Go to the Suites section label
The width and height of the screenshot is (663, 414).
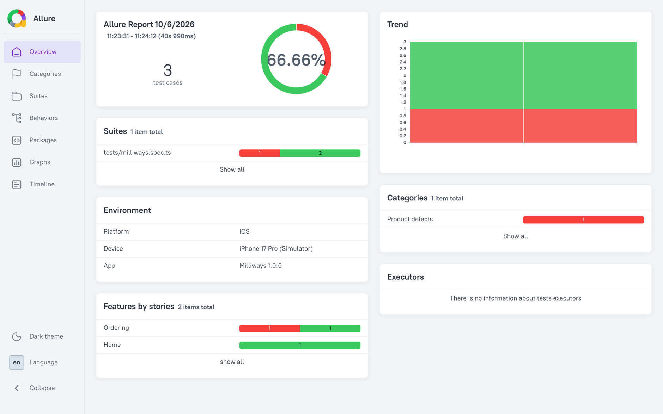(x=38, y=96)
